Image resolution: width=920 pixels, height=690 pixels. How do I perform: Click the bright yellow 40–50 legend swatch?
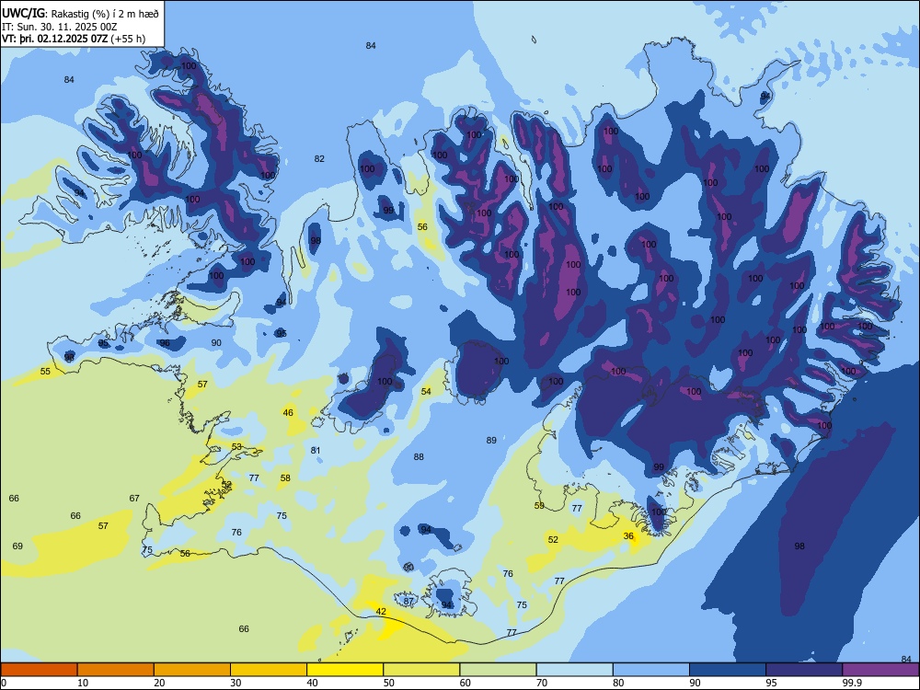click(345, 670)
